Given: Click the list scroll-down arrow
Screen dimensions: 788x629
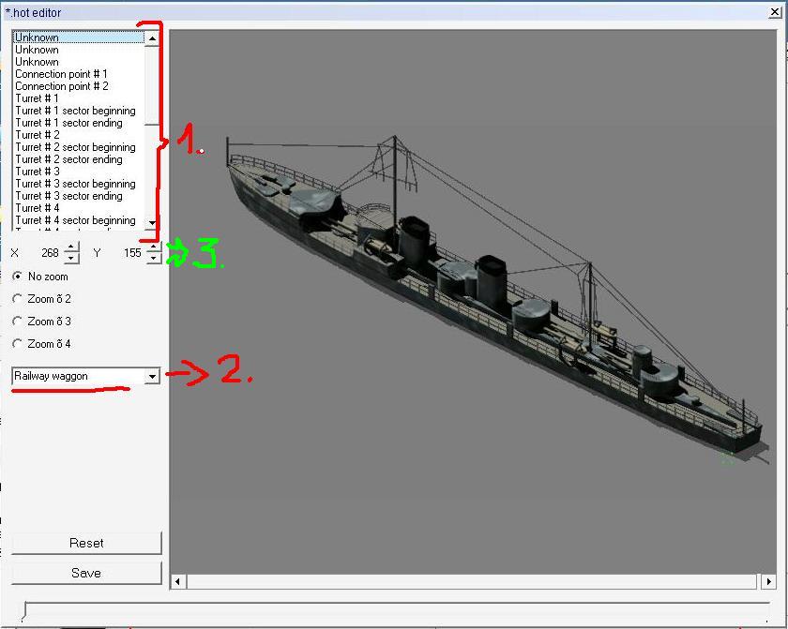Looking at the screenshot, I should pyautogui.click(x=152, y=221).
